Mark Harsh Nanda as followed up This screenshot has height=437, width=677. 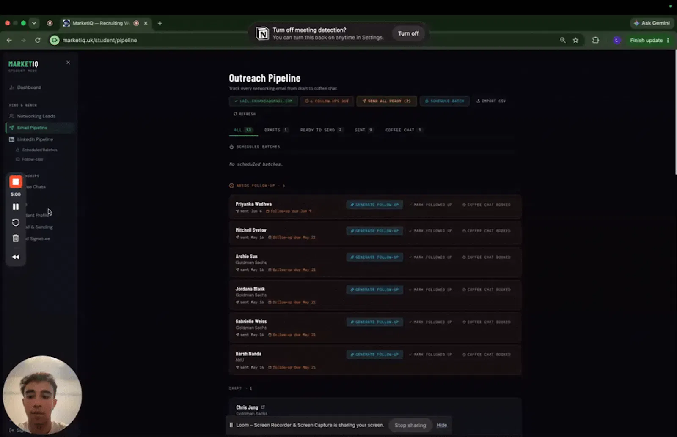pos(430,355)
